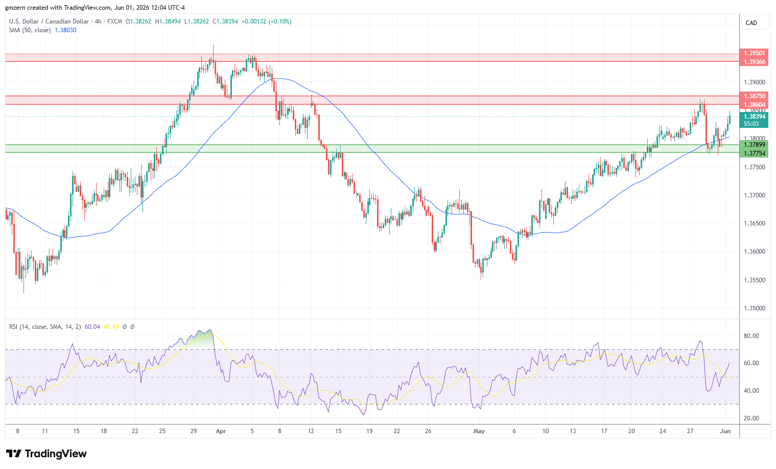Click the Apr date axis label

point(221,431)
